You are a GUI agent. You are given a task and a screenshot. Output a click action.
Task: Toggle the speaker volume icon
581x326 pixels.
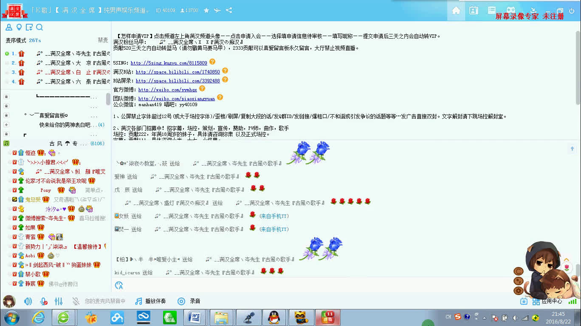(28, 301)
